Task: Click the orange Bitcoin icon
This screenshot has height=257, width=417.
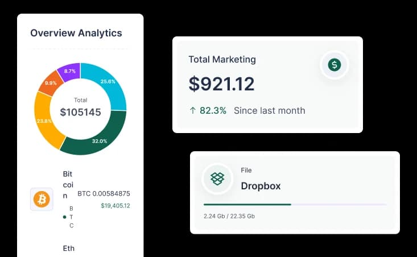Action: 42,199
